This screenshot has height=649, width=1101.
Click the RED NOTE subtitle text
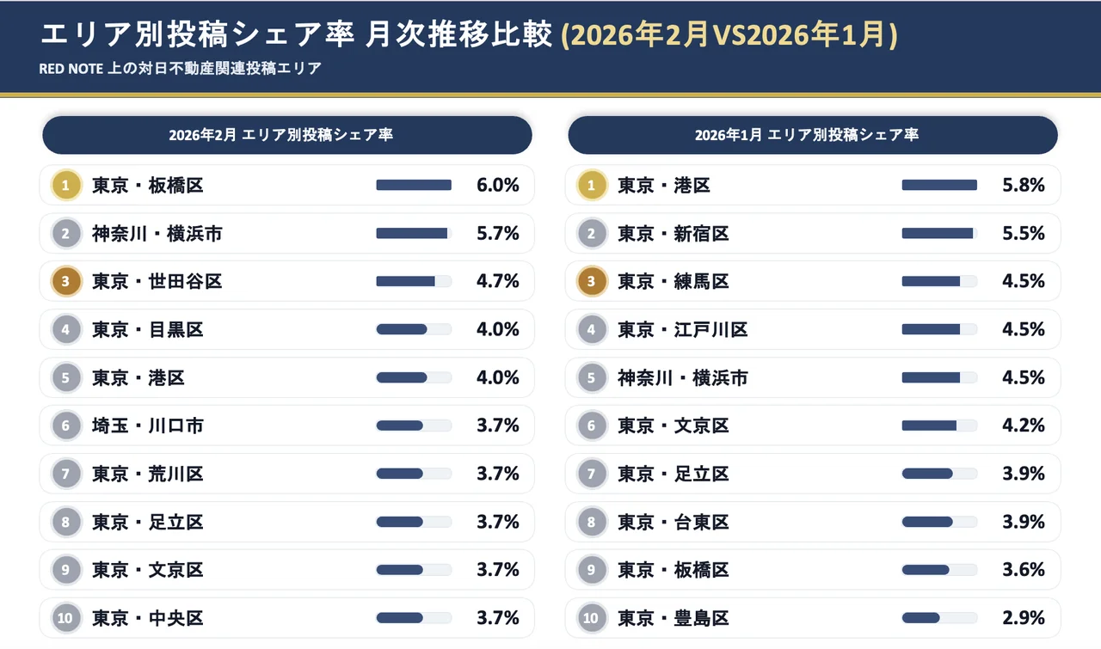(x=181, y=69)
